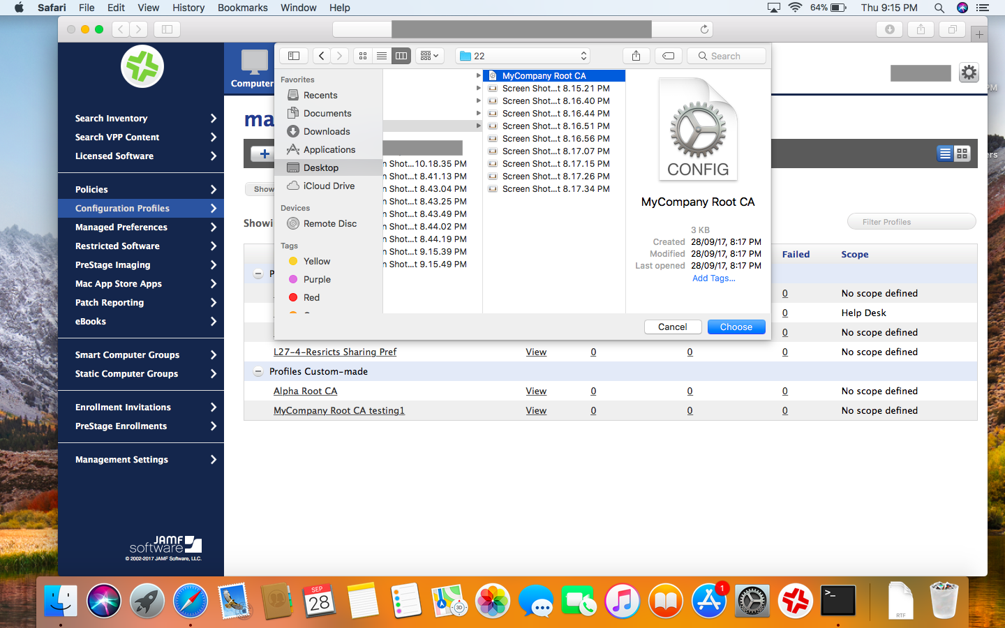The width and height of the screenshot is (1005, 628).
Task: Switch file dialog to icon view
Action: 363,56
